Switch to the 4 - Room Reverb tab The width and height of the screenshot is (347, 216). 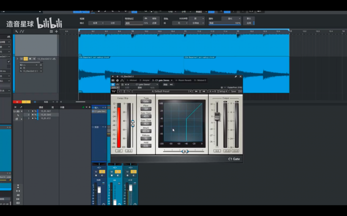(184, 80)
